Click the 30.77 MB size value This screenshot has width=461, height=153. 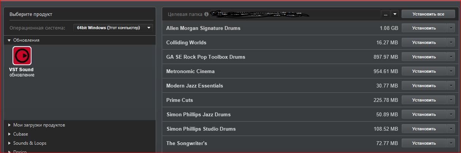pyautogui.click(x=387, y=86)
